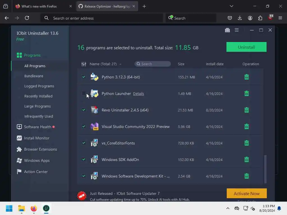The image size is (287, 215).
Task: Click trash icon for Visual Studio Community 2022
Action: pyautogui.click(x=247, y=127)
